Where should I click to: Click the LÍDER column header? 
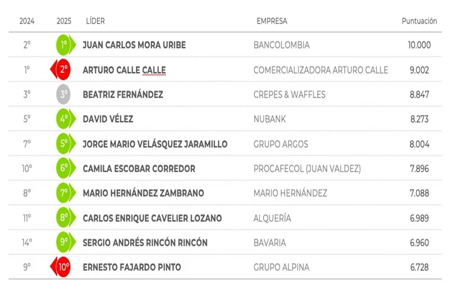pos(95,21)
